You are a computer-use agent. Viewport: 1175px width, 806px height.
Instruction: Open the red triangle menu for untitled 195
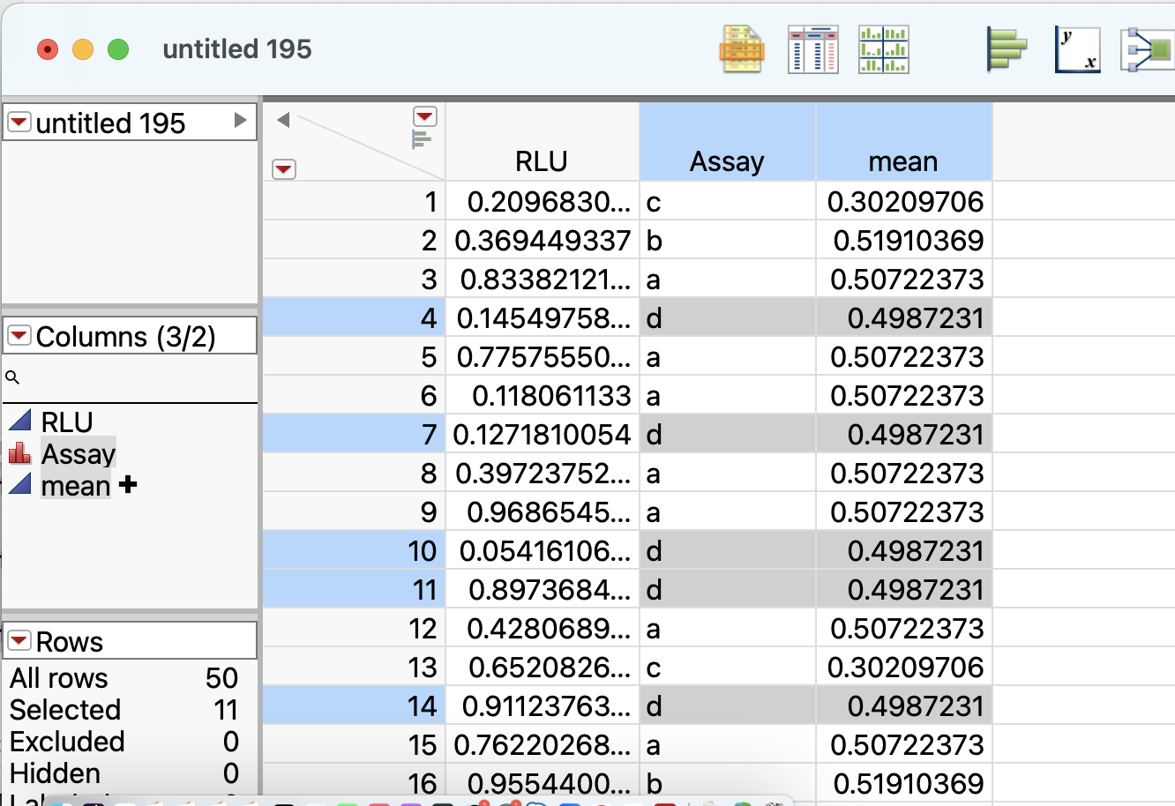18,122
